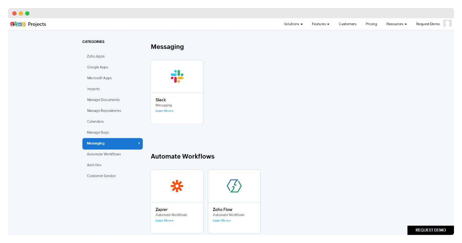462x243 pixels.
Task: Click the Slack card title
Action: click(161, 100)
